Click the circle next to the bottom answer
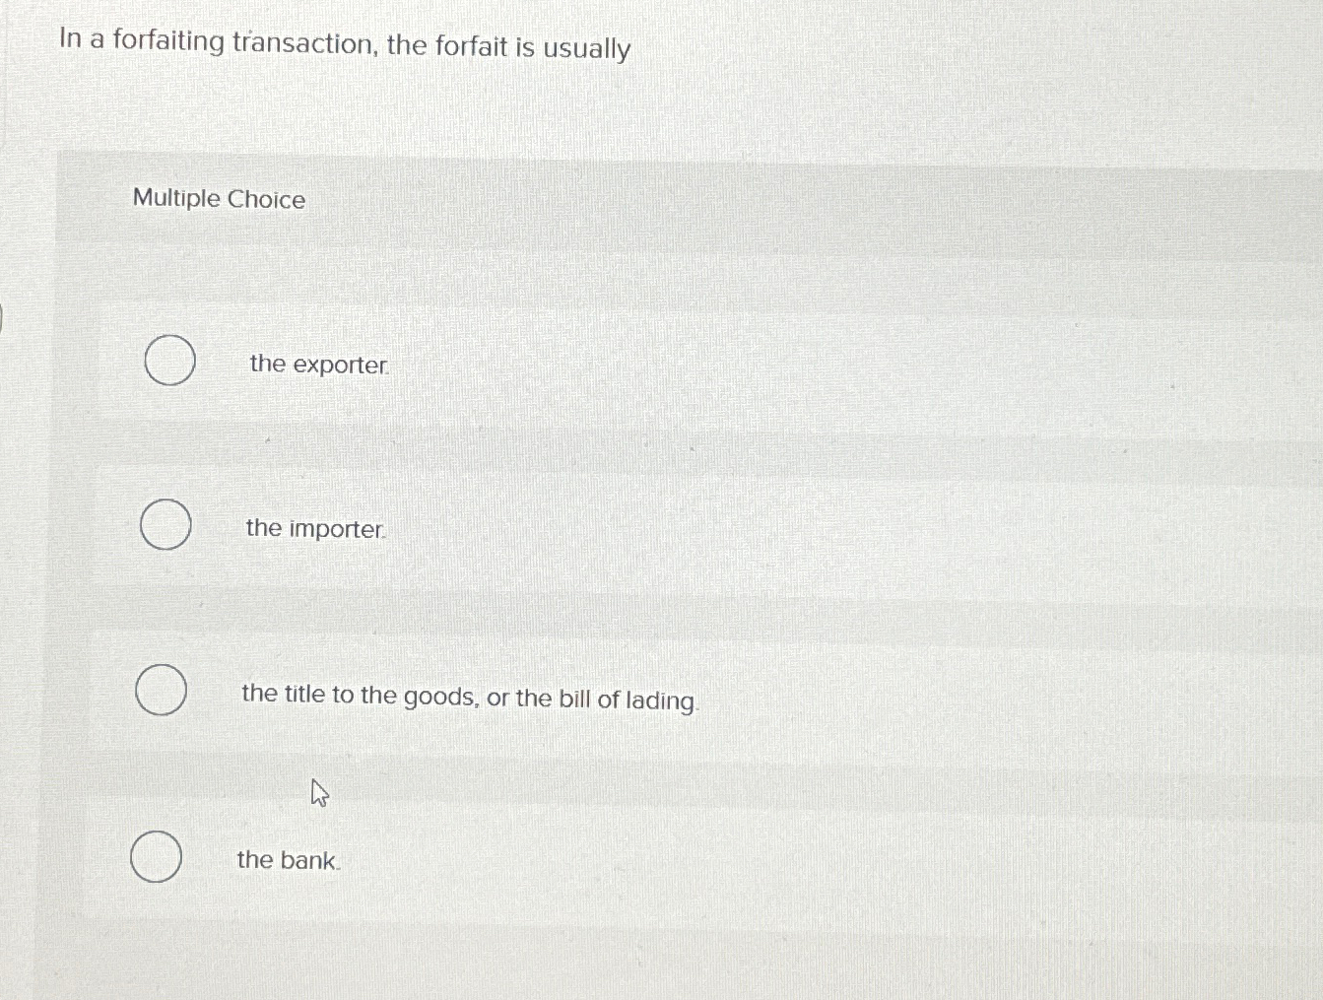Screen dimensions: 1323x1000 pyautogui.click(x=157, y=857)
